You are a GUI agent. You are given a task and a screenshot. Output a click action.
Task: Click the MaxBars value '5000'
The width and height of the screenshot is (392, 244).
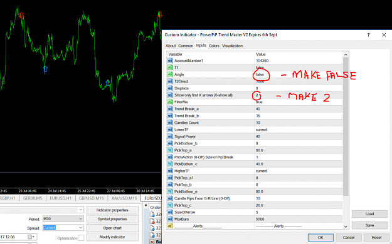pos(260,220)
